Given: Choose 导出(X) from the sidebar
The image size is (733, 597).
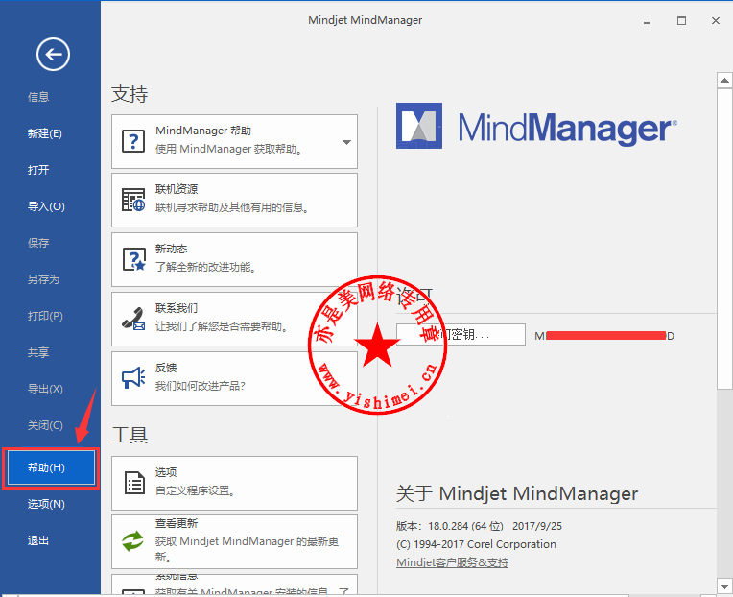Looking at the screenshot, I should pyautogui.click(x=45, y=389).
